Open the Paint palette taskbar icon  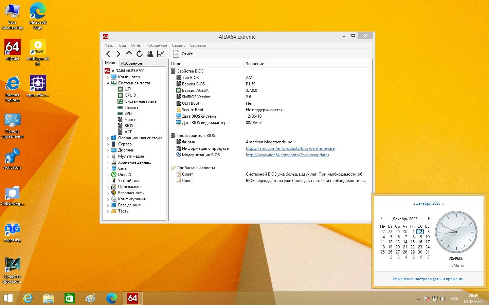90,298
